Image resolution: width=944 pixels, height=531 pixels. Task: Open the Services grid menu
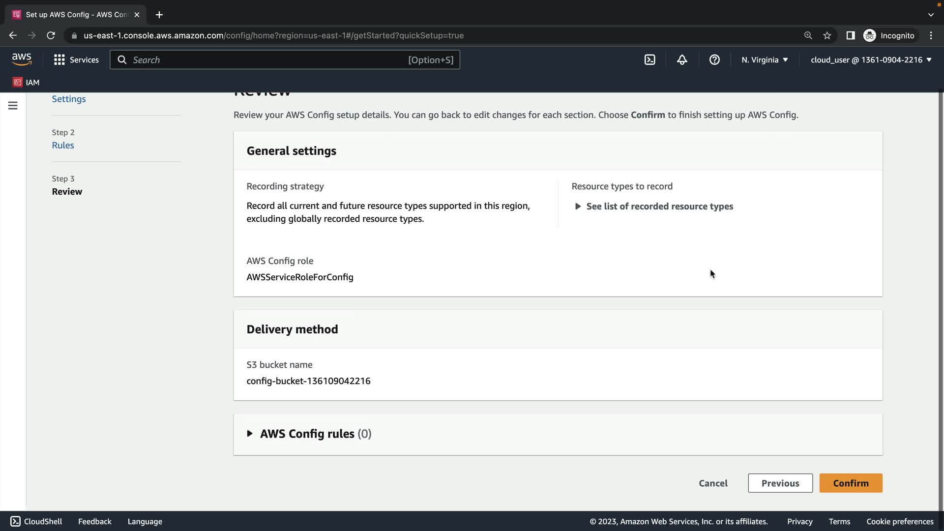[x=76, y=60]
